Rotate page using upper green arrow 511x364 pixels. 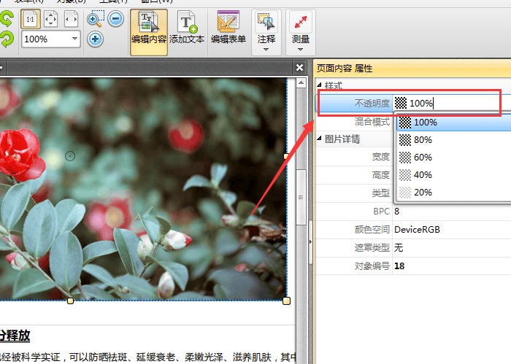pos(7,18)
